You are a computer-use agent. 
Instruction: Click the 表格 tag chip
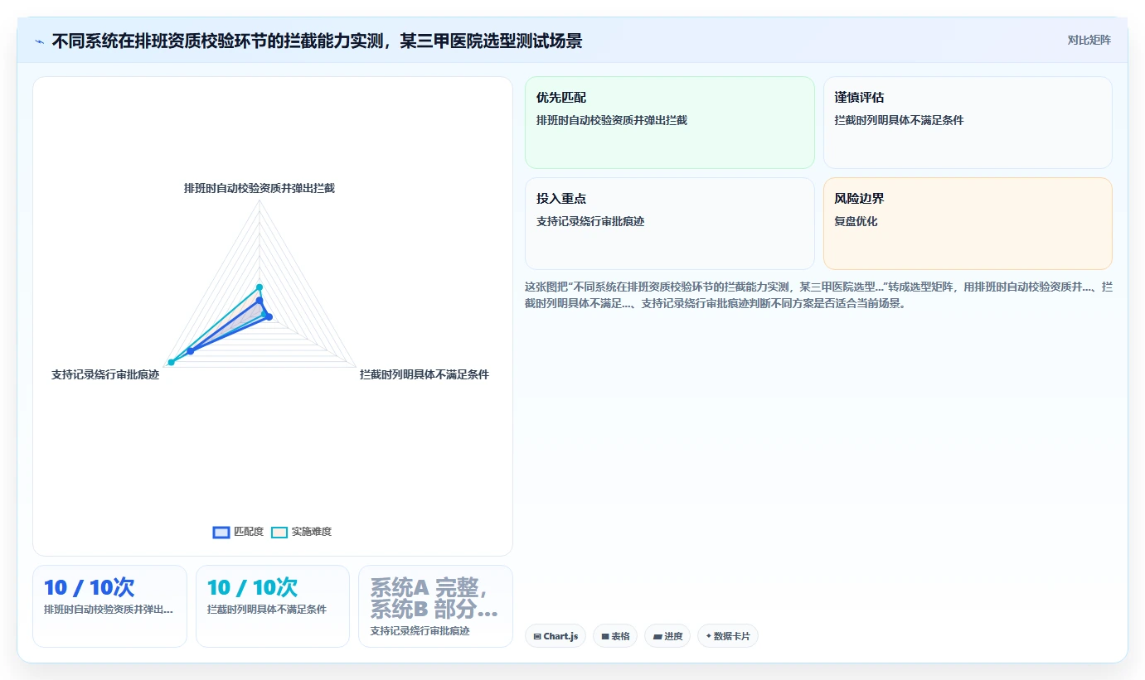click(615, 636)
